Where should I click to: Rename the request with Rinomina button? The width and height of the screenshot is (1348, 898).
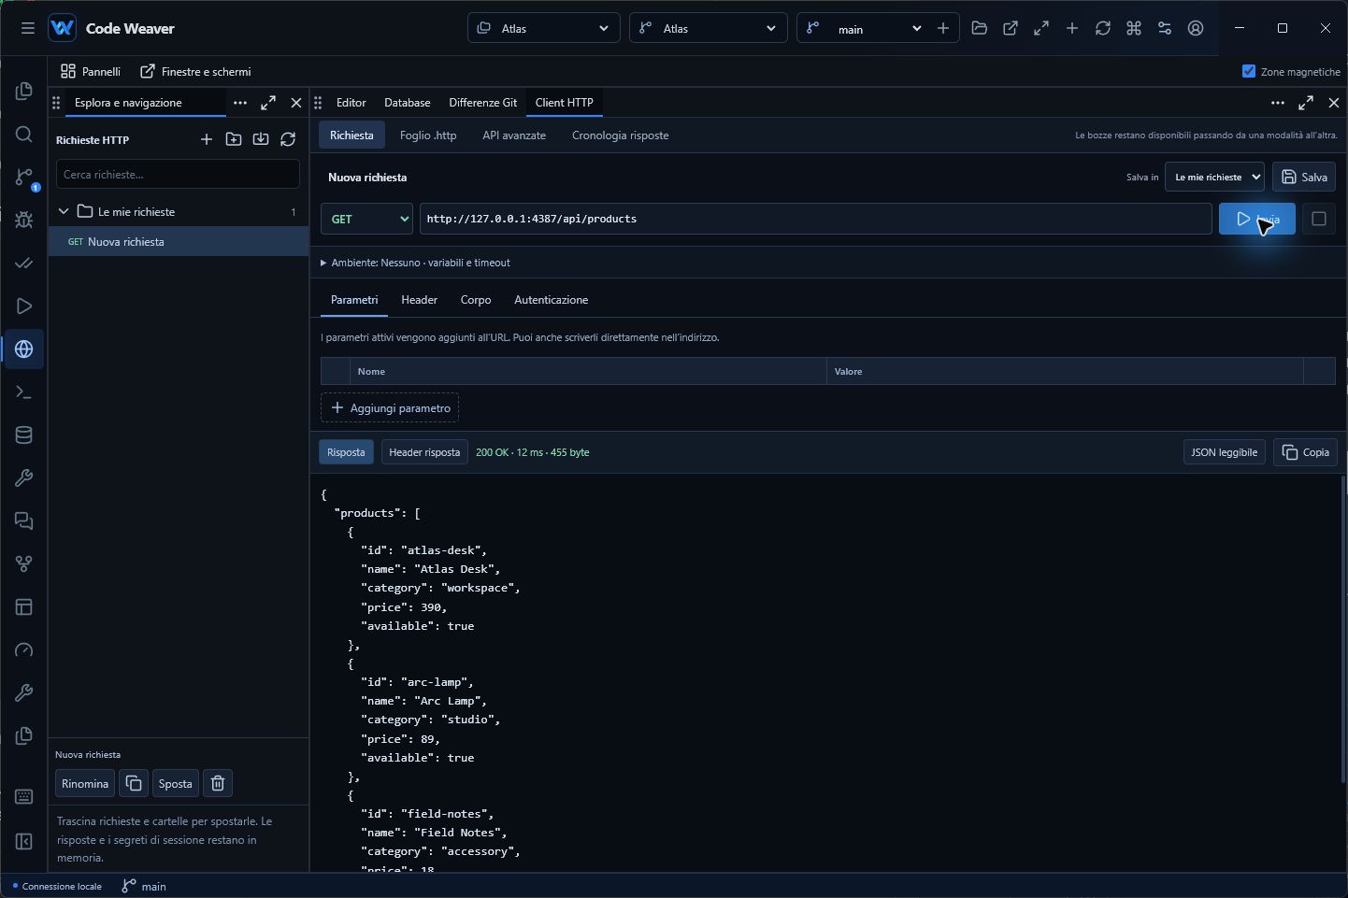(85, 783)
